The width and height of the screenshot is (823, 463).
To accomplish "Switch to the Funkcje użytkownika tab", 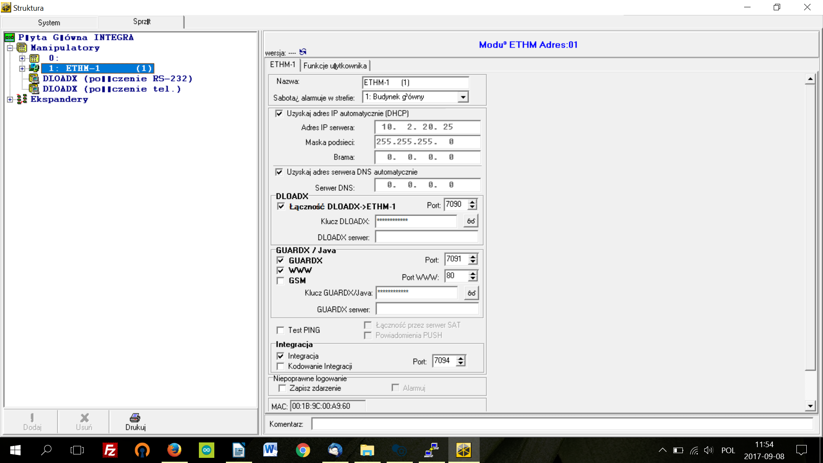I will point(335,66).
